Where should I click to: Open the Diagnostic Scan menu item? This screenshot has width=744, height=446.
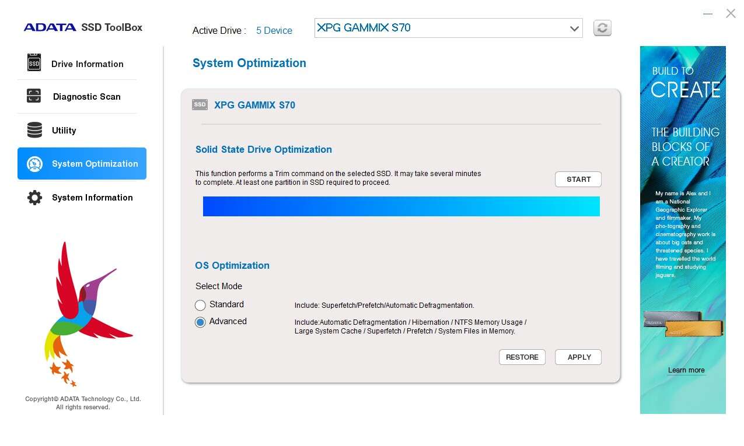click(86, 97)
